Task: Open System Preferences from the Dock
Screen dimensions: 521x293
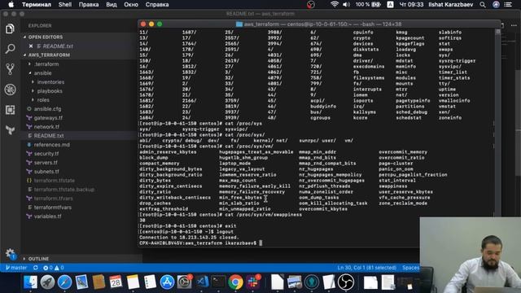Action: click(x=184, y=282)
